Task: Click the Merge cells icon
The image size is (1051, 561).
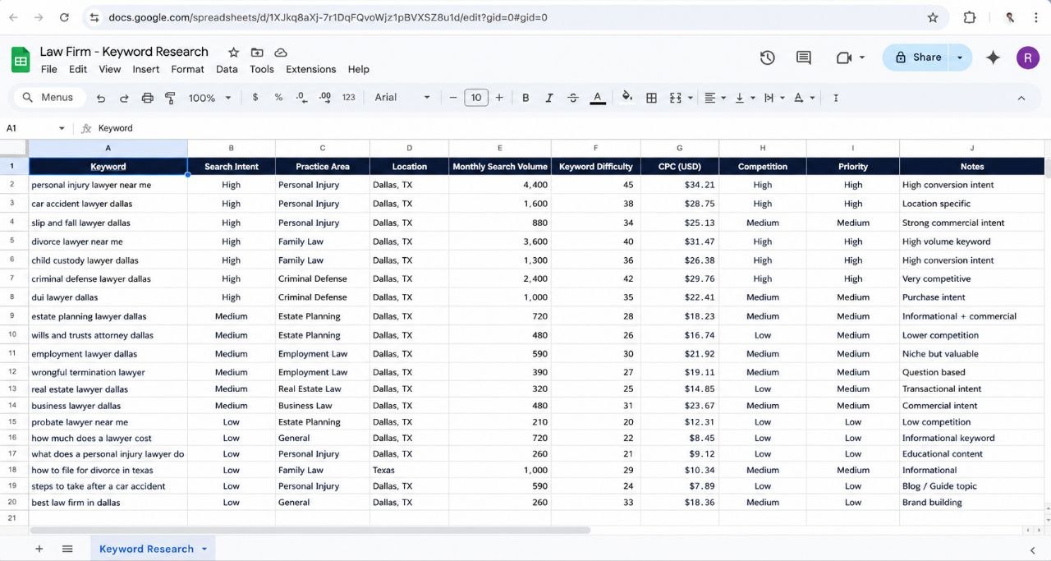Action: pyautogui.click(x=675, y=98)
